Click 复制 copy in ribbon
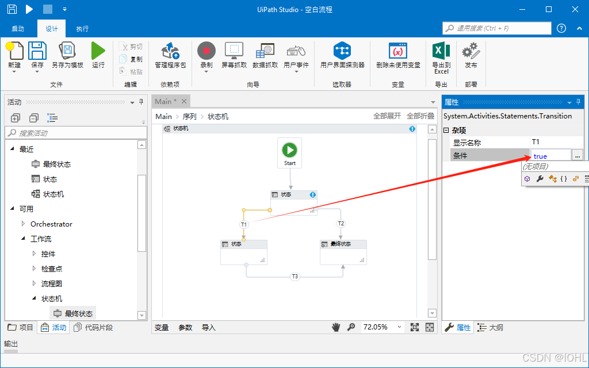Screen dimensions: 589x368 131,59
